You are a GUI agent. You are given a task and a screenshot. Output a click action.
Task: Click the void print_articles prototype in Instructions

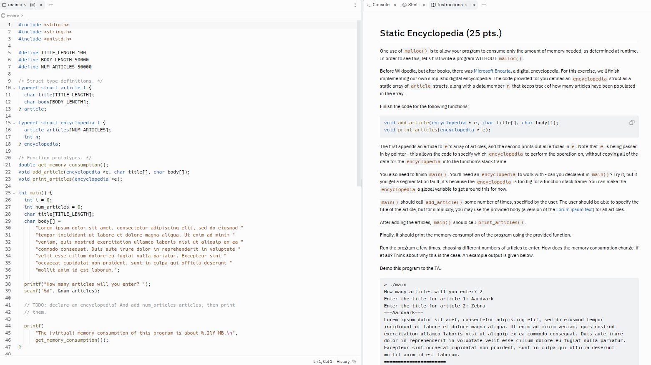point(437,130)
